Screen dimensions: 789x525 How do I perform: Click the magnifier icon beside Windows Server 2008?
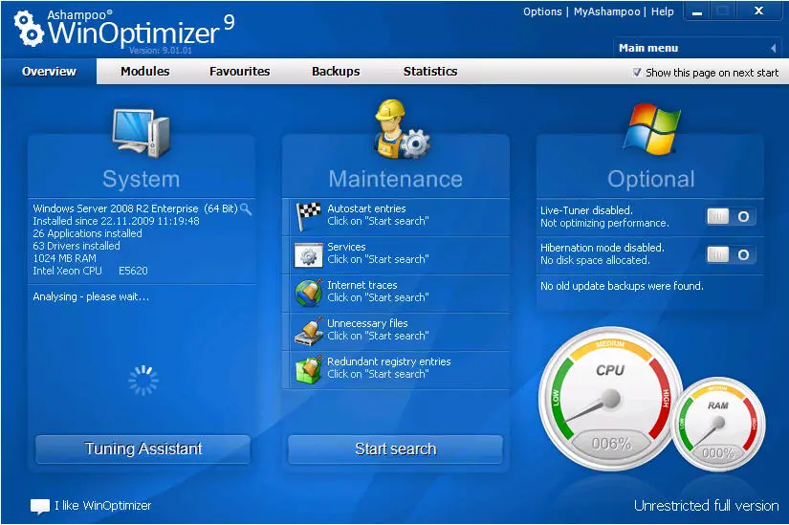click(246, 208)
